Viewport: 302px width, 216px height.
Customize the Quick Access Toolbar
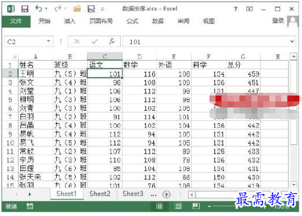point(103,9)
